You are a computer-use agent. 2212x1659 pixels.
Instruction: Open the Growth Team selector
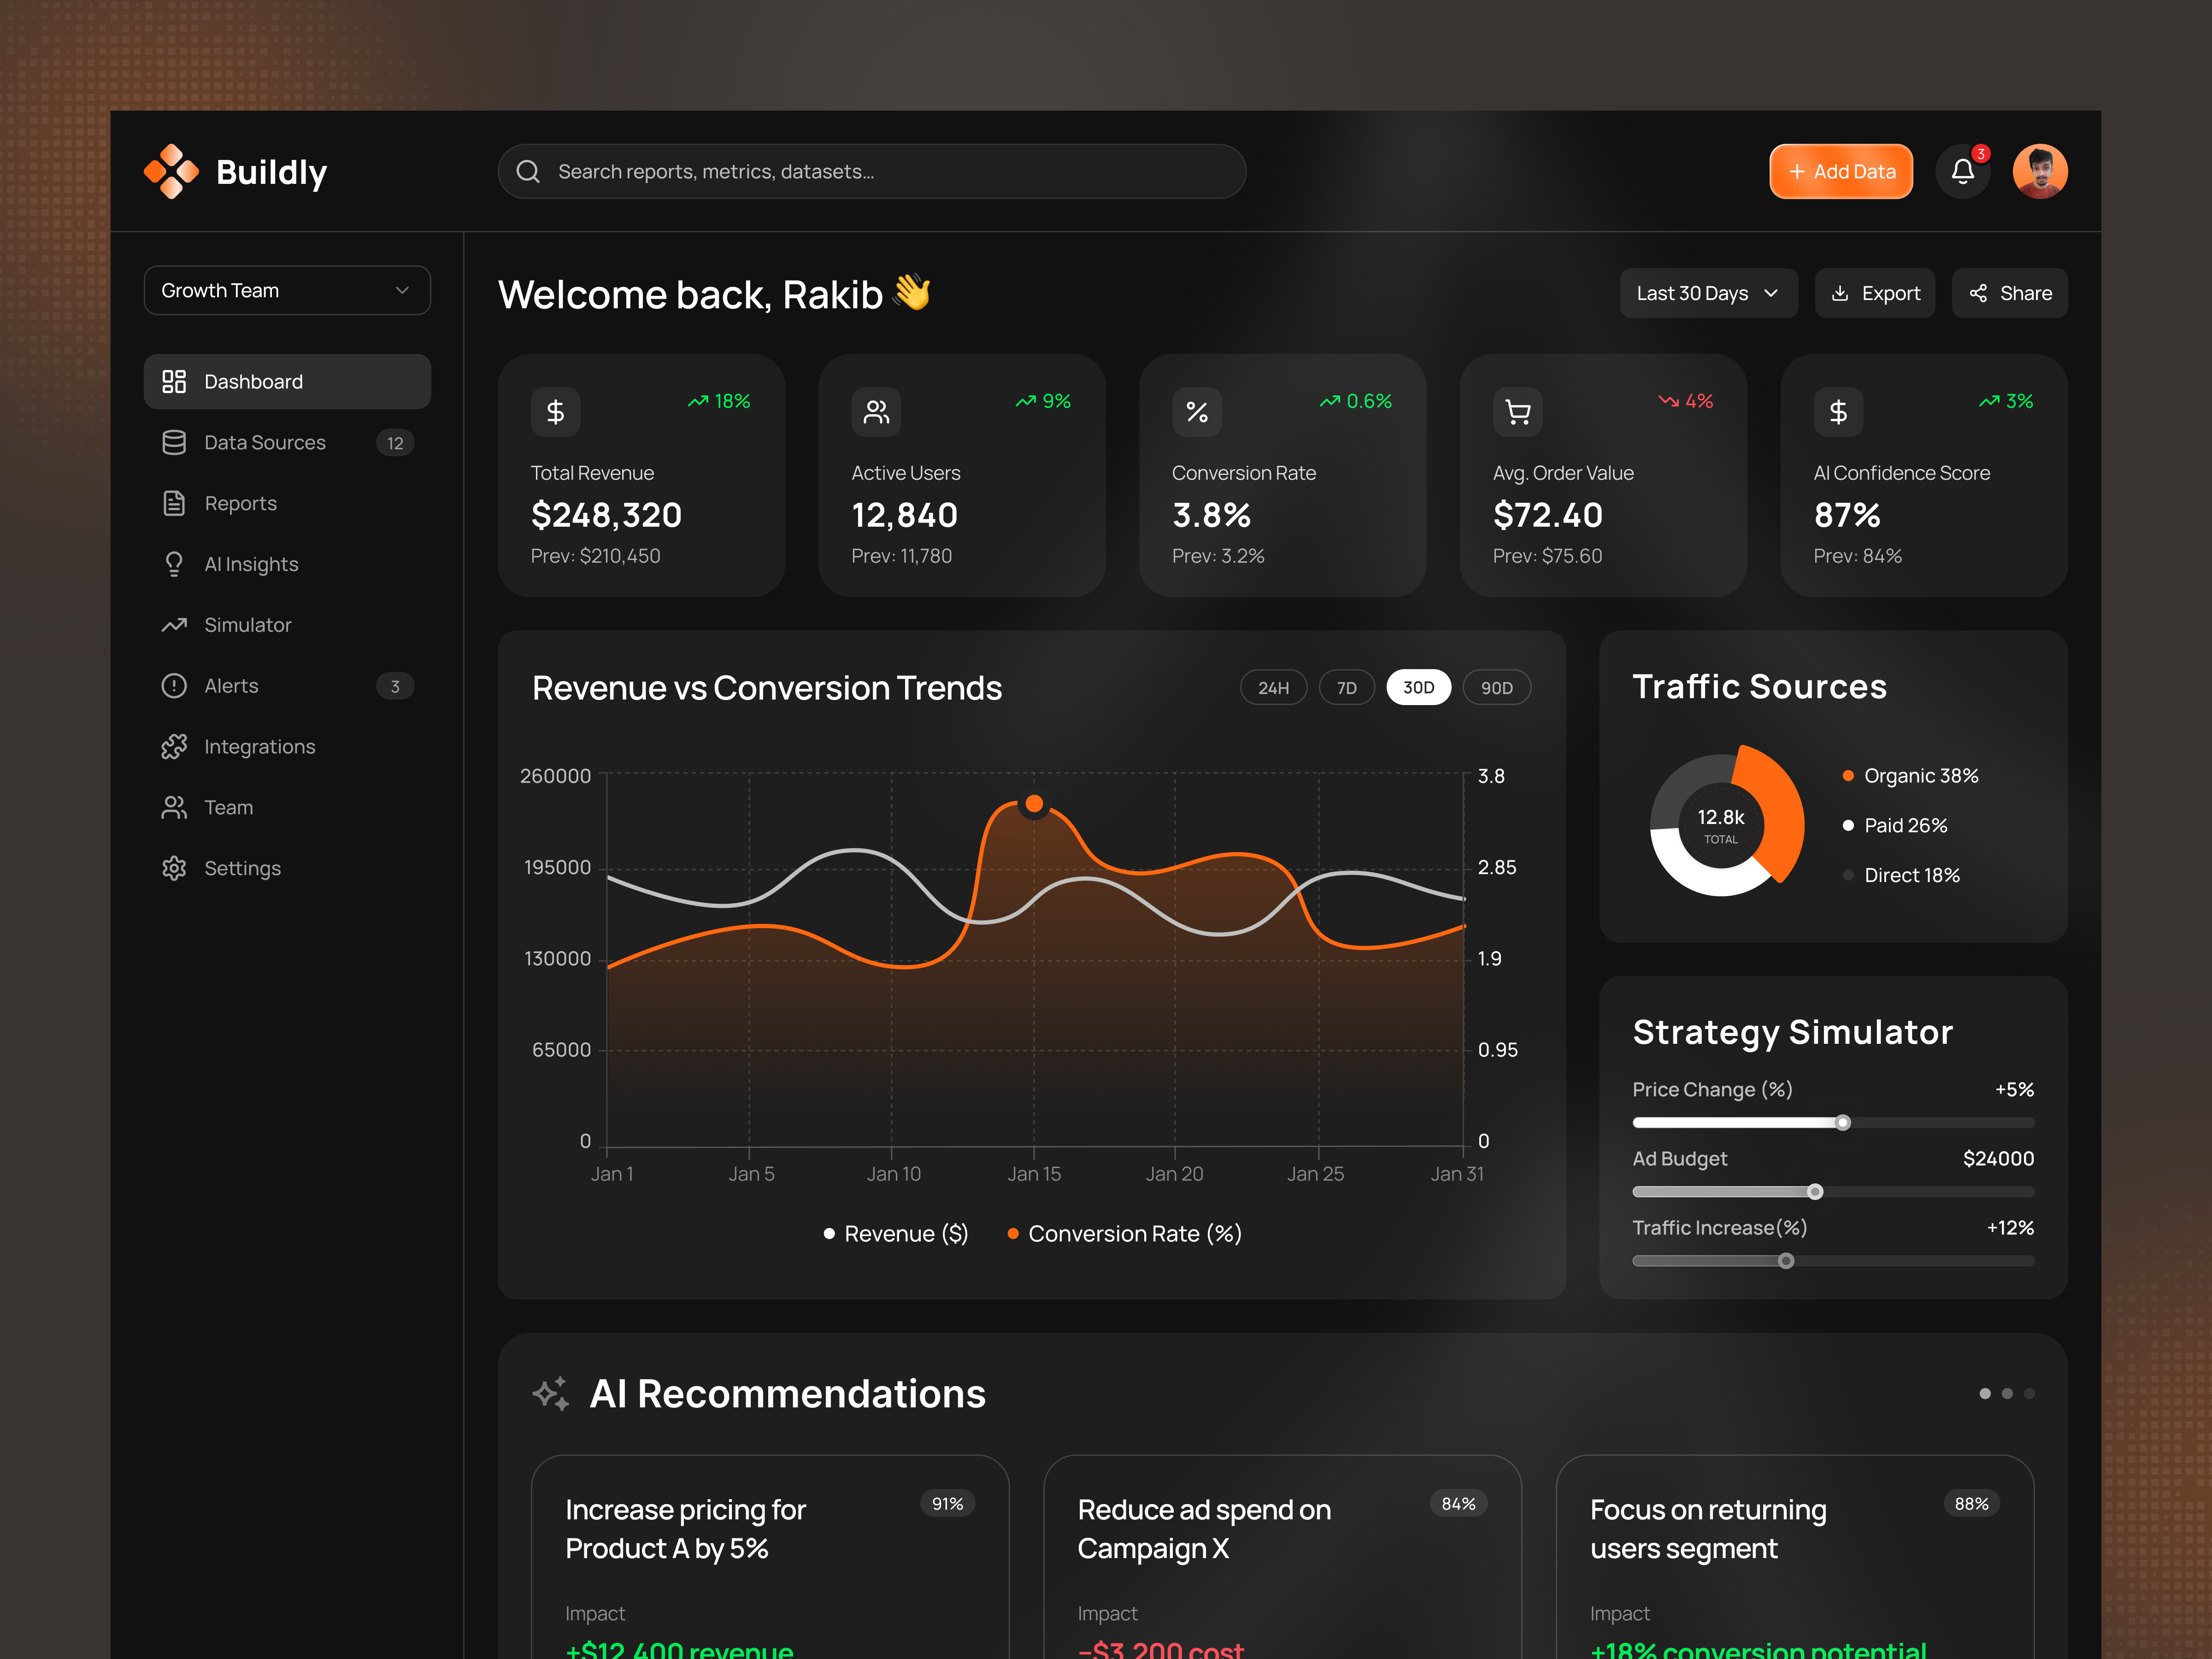tap(287, 290)
